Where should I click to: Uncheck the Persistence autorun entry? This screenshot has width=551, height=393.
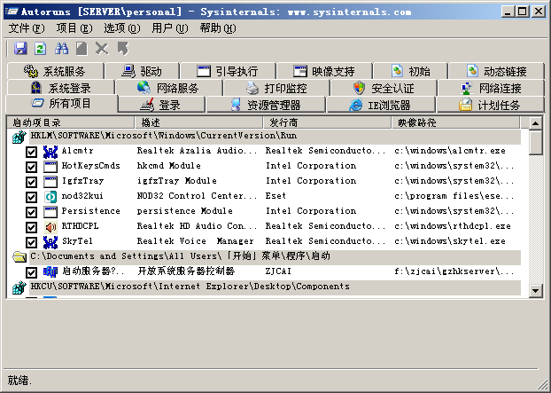[x=31, y=212]
